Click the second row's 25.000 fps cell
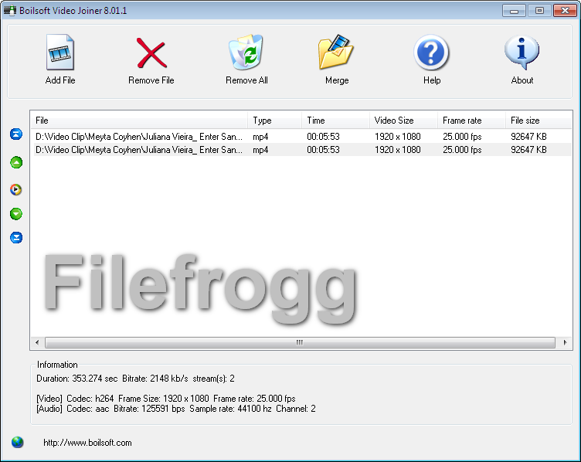This screenshot has height=462, width=581. coord(462,150)
